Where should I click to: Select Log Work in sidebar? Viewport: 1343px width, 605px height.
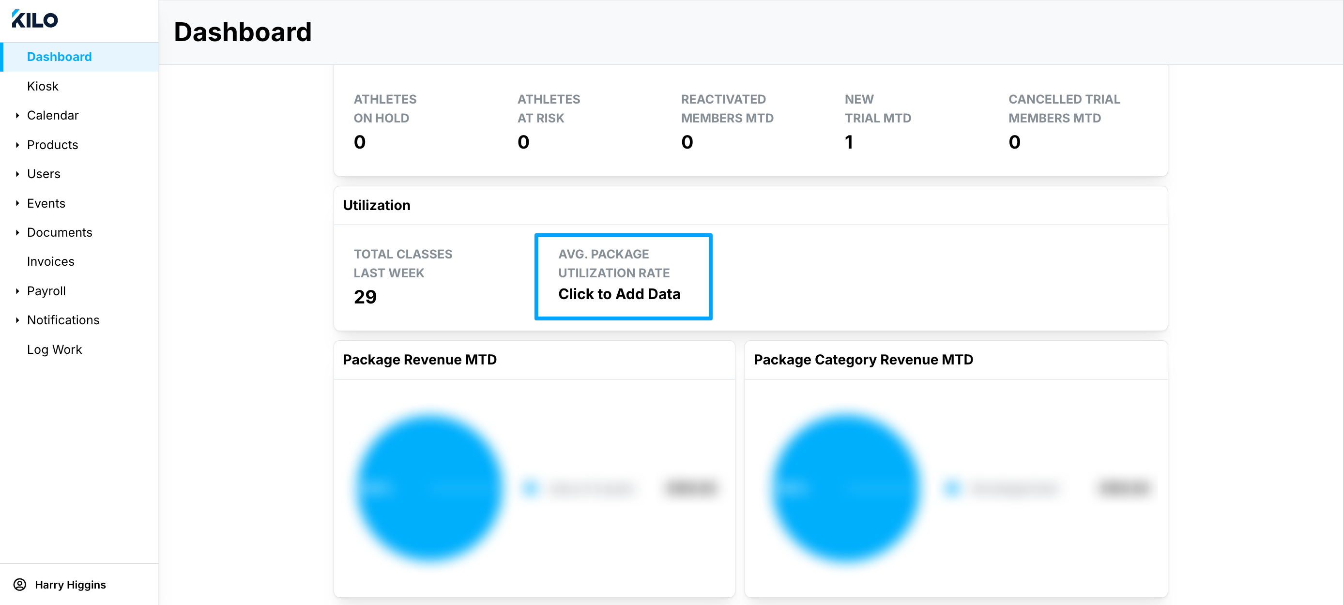(54, 349)
